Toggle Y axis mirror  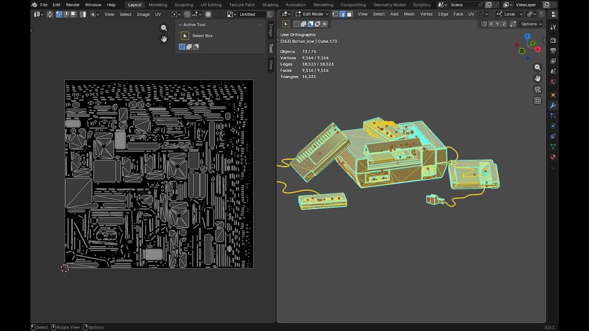click(x=497, y=24)
